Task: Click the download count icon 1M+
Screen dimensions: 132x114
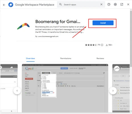Action: point(107,45)
